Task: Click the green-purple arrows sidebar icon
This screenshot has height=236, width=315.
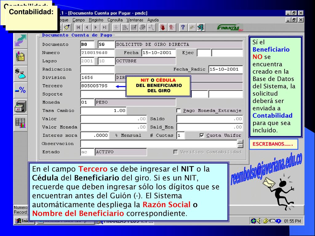Action: 21,40
